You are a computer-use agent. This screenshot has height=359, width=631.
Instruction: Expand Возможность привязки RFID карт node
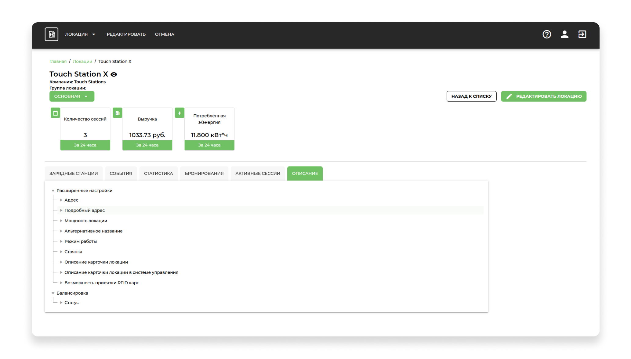tap(61, 283)
